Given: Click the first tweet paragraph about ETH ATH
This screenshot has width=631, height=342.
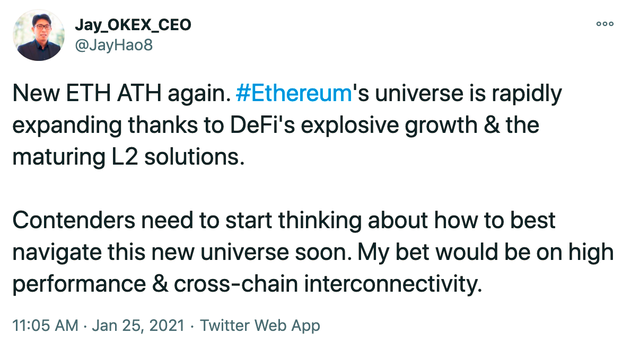Looking at the screenshot, I should click(287, 125).
